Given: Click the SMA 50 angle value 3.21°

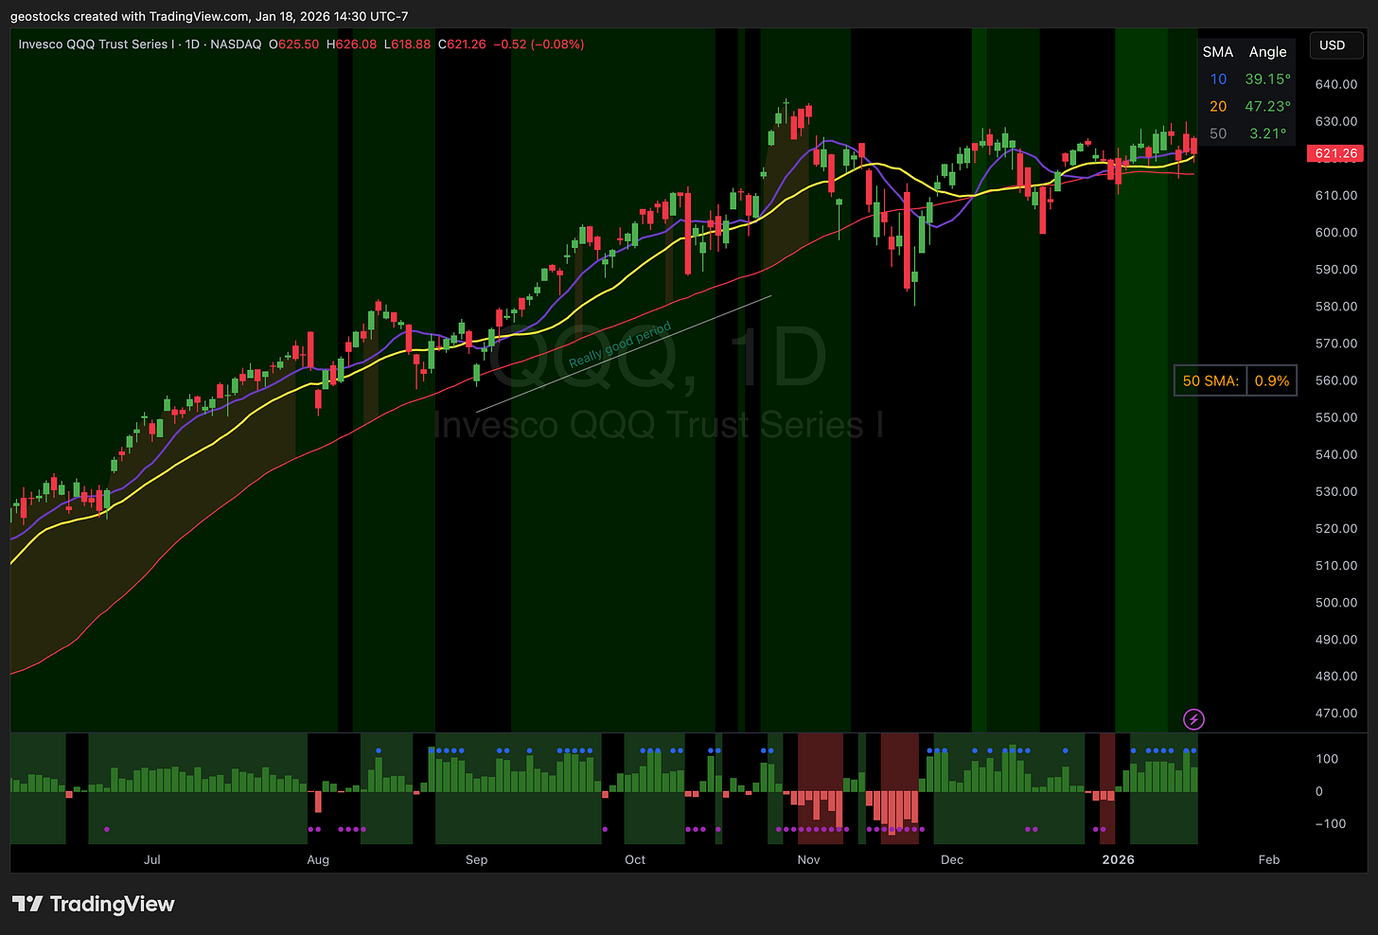Looking at the screenshot, I should (1268, 133).
